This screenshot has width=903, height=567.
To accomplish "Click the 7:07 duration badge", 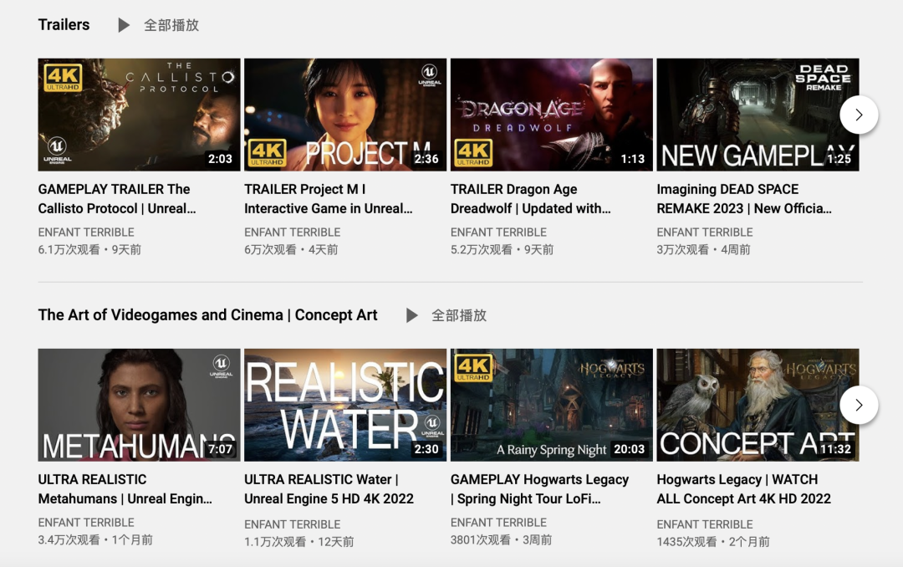I will click(220, 449).
